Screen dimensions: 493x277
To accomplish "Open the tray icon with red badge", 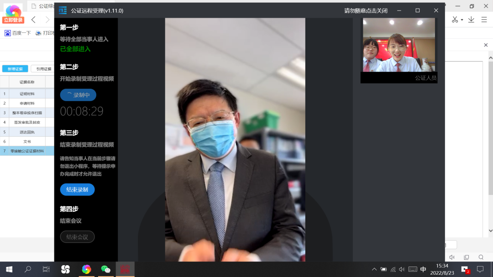I will coord(465,269).
